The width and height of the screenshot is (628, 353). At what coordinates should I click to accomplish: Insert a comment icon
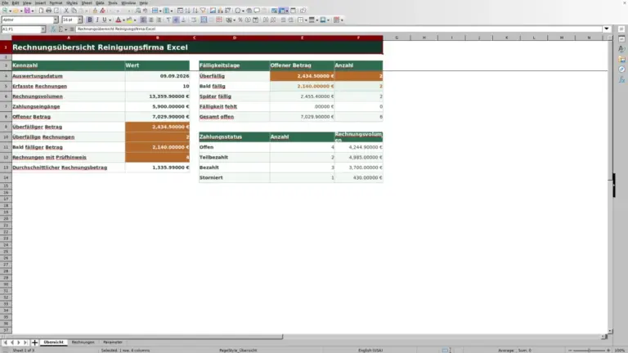(x=257, y=11)
